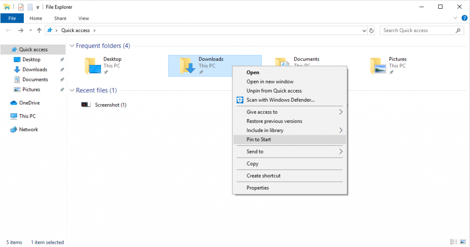Choose Open from the context menu
Image resolution: width=470 pixels, height=247 pixels.
pos(290,72)
